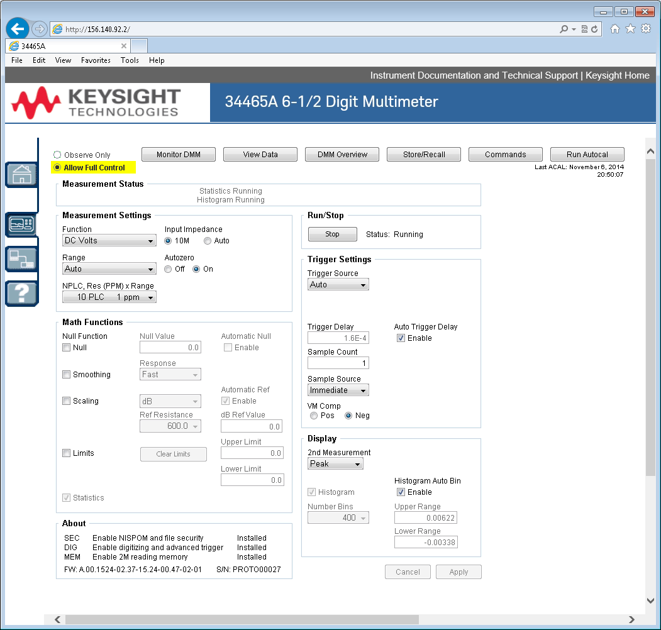Open the browser Tools gear icon
Image resolution: width=661 pixels, height=630 pixels.
646,29
